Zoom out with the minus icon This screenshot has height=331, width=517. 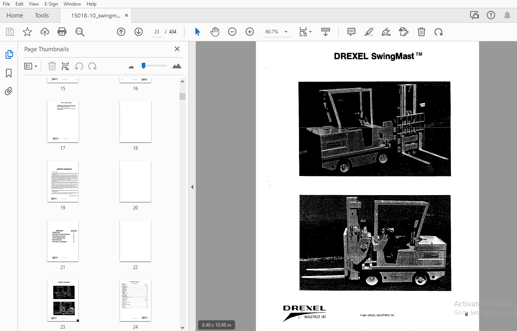coord(232,32)
